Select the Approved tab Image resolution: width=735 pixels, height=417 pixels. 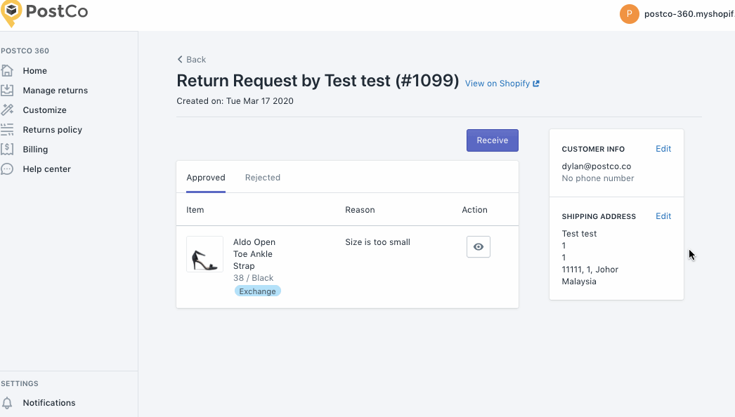point(206,178)
